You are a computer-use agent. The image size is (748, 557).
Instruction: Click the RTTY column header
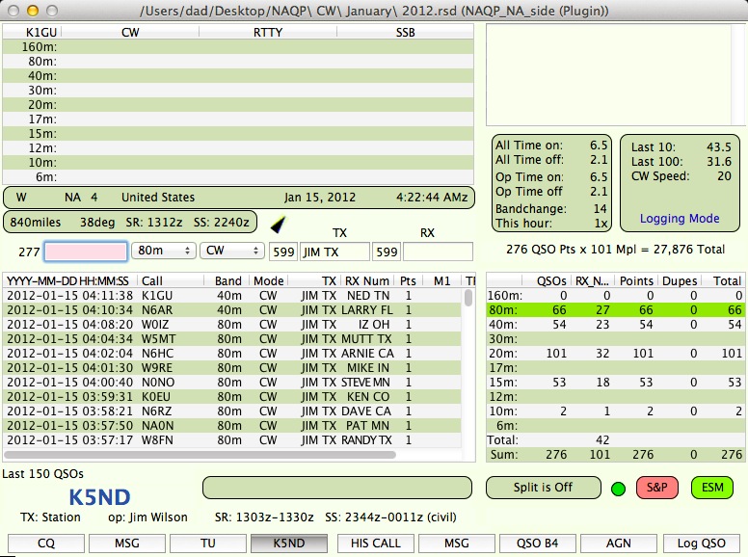pyautogui.click(x=268, y=32)
